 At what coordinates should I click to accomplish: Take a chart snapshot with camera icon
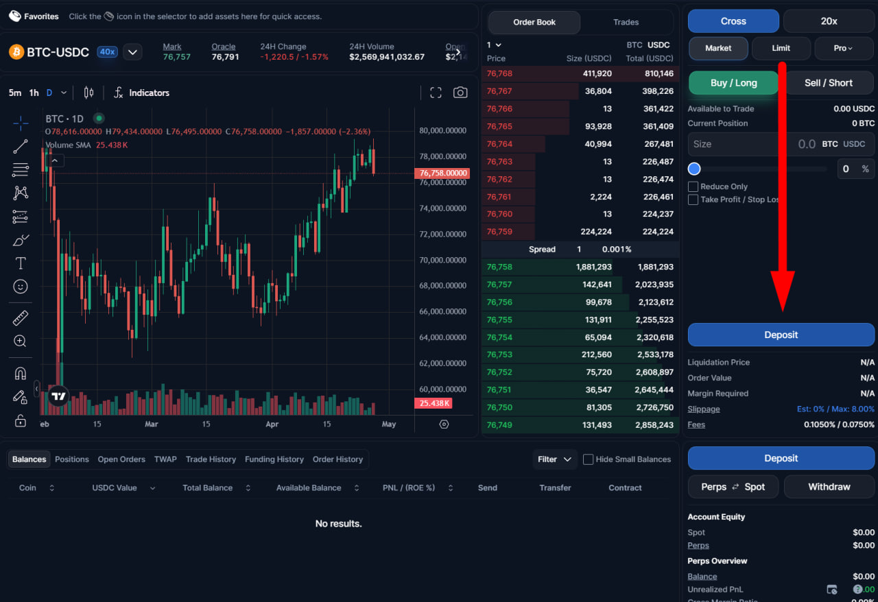point(460,93)
